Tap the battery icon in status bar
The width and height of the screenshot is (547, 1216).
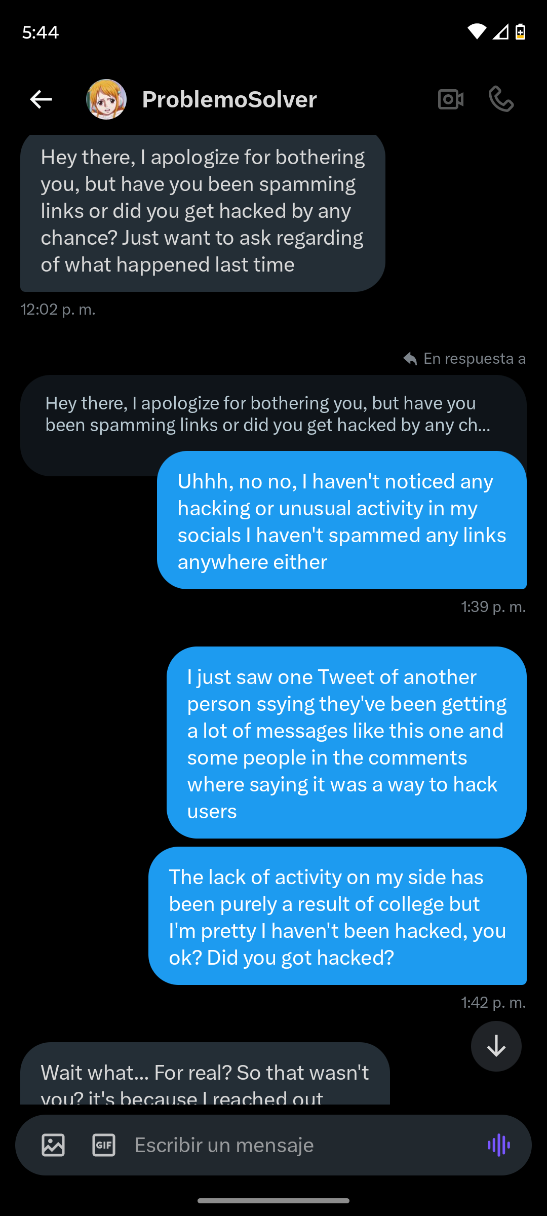point(520,32)
